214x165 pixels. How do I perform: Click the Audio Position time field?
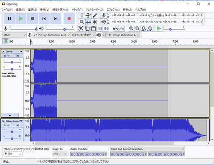(x=88, y=154)
